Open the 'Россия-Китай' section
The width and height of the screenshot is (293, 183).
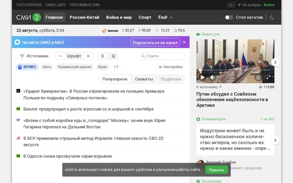point(84,17)
